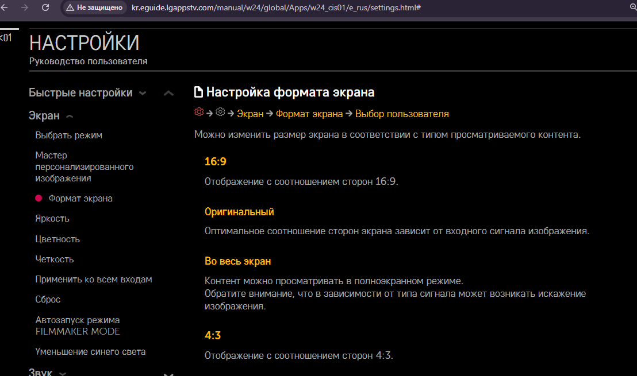
Task: Go to 'Цветность' settings page
Action: [57, 239]
